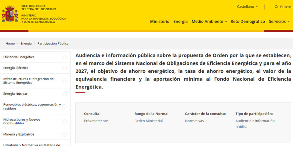This screenshot has width=293, height=146.
Task: Open Infraestructuras e Integración del Sistema Energético
Action: pyautogui.click(x=29, y=81)
